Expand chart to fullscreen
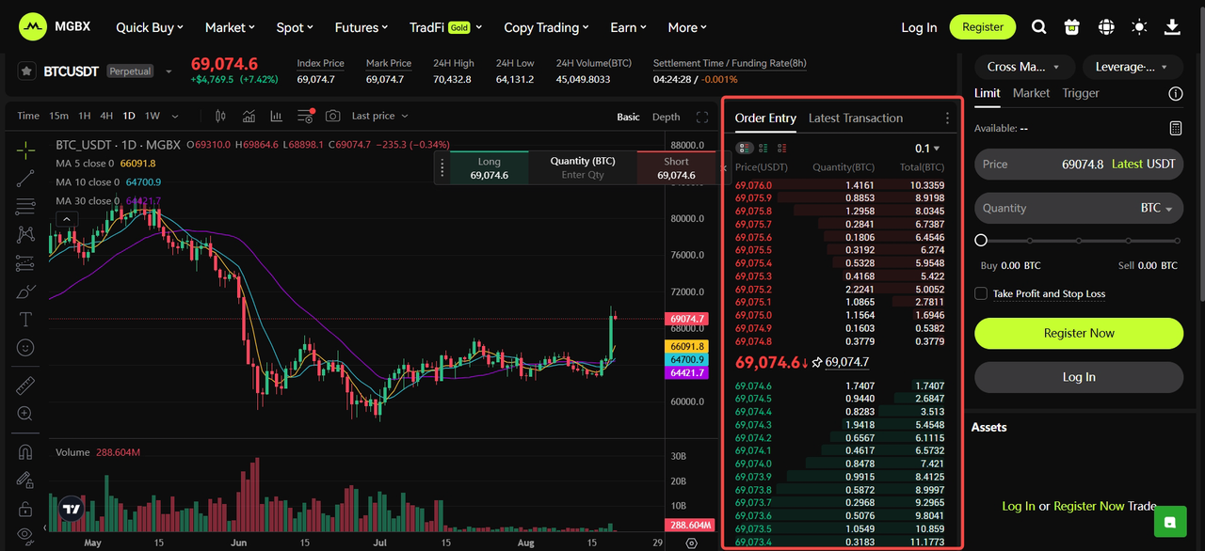The height and width of the screenshot is (551, 1205). (701, 117)
